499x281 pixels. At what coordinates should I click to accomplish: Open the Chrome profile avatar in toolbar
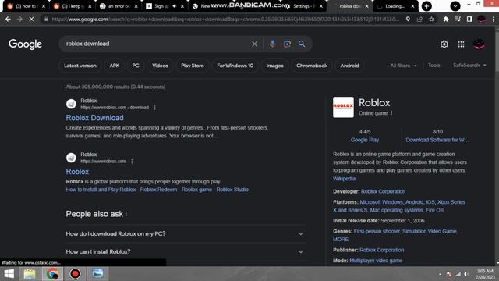[x=481, y=19]
